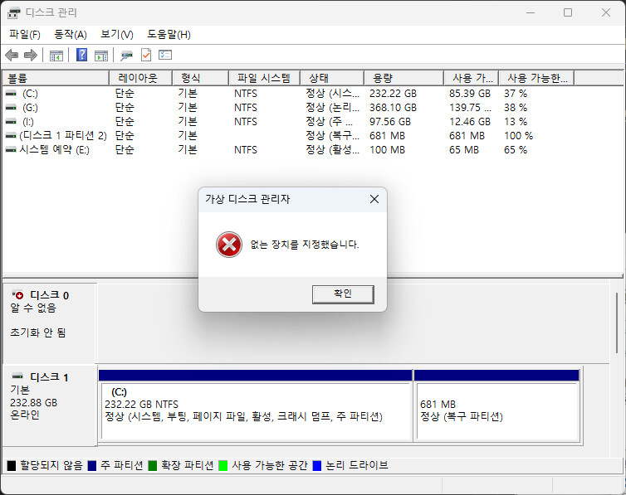Image resolution: width=626 pixels, height=495 pixels.
Task: Select the 디스크 0 알 수 없음 panel
Action: [49, 323]
